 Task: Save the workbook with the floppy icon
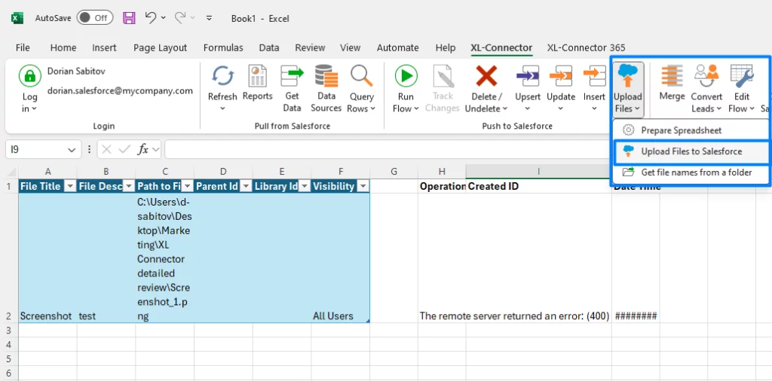[129, 18]
